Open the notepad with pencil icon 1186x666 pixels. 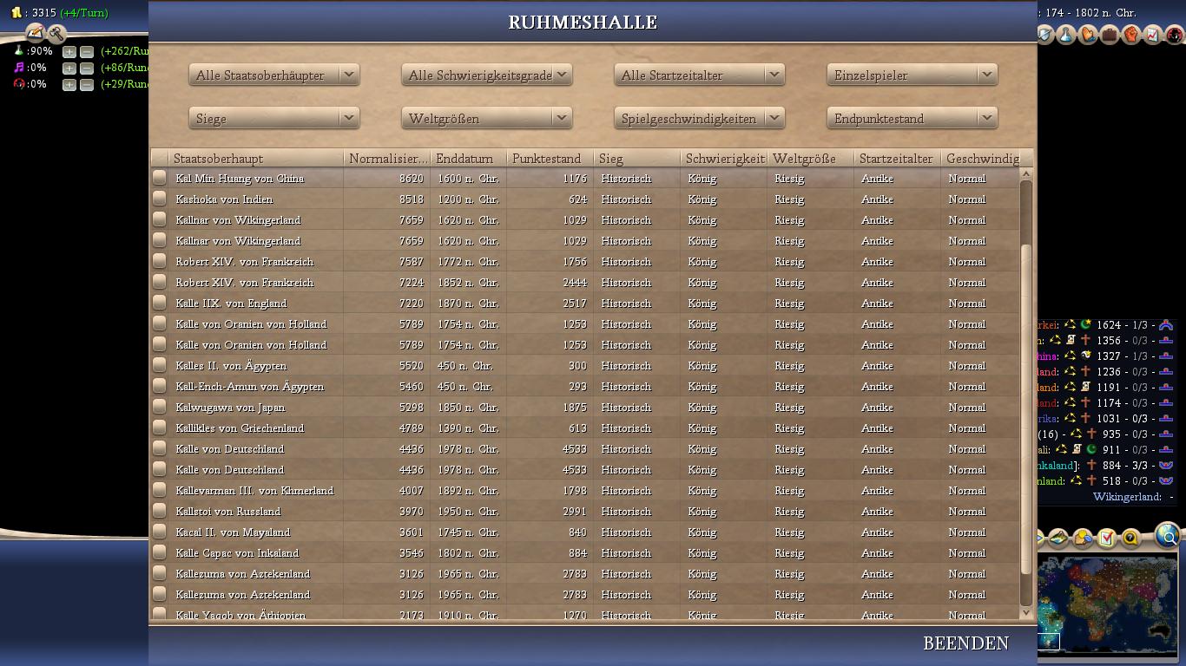click(35, 33)
